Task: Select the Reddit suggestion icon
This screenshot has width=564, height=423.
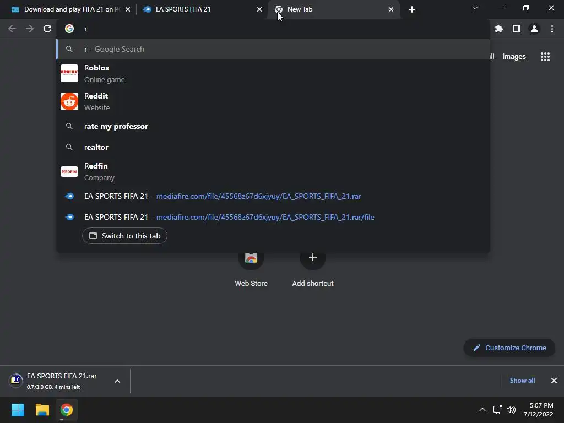Action: pyautogui.click(x=69, y=101)
